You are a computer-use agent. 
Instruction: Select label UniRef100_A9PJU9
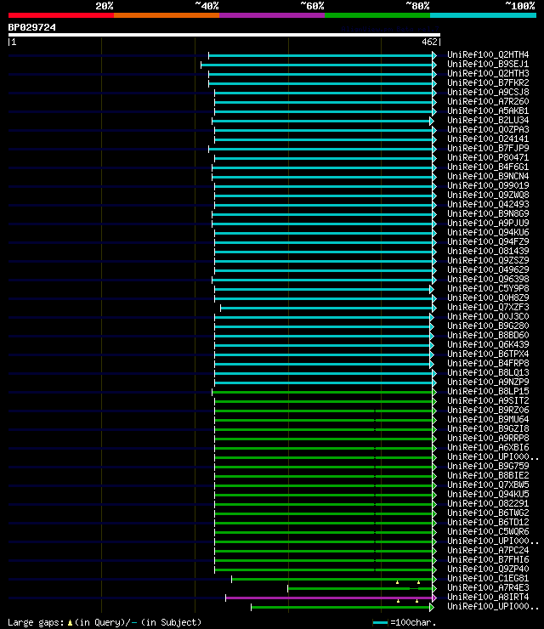[x=488, y=223]
